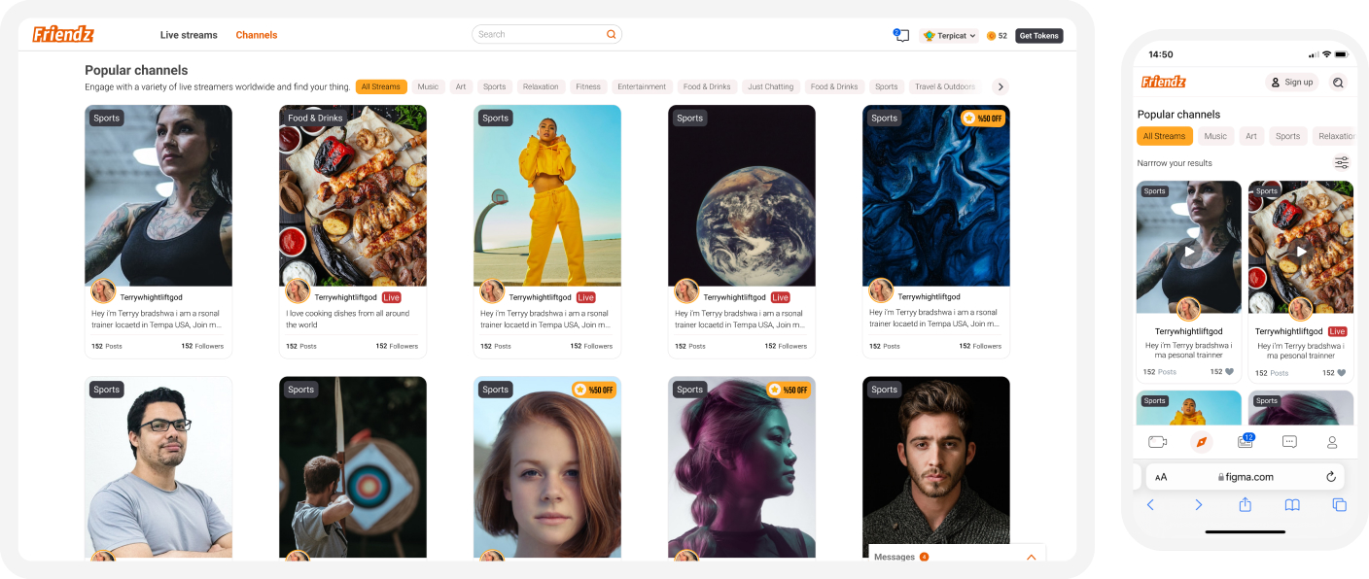The height and width of the screenshot is (579, 1369).
Task: Click "Narrrow your results" text on mobile
Action: coord(1175,163)
